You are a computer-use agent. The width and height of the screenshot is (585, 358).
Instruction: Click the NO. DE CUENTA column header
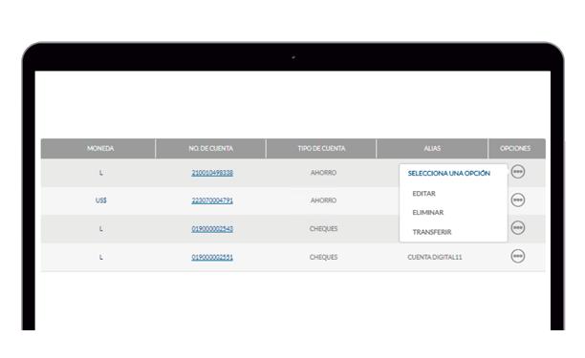tap(211, 148)
